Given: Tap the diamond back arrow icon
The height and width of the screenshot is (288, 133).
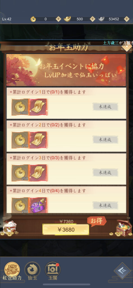Looking at the screenshot, I should 122,271.
